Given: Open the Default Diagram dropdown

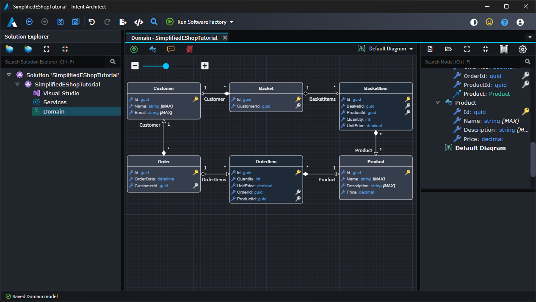Looking at the screenshot, I should click(385, 49).
